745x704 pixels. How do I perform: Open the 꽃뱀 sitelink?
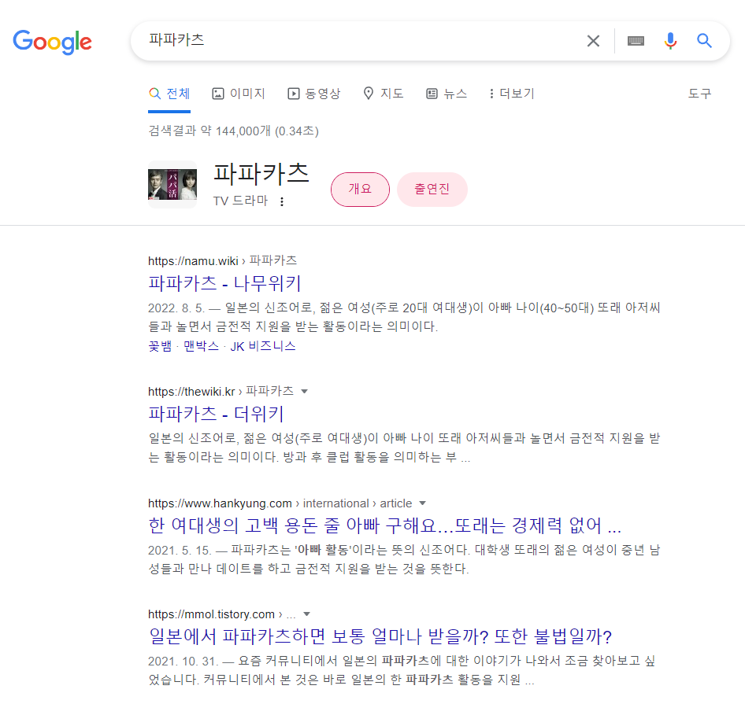[160, 346]
